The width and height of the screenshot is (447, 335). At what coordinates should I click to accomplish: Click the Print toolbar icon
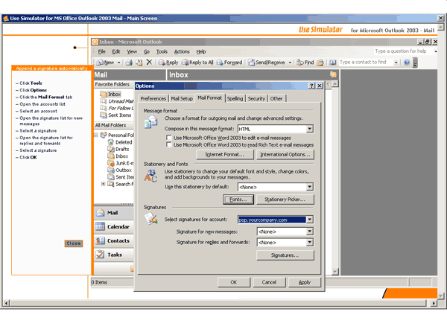coord(129,63)
